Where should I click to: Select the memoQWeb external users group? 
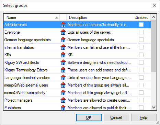pos(26,85)
